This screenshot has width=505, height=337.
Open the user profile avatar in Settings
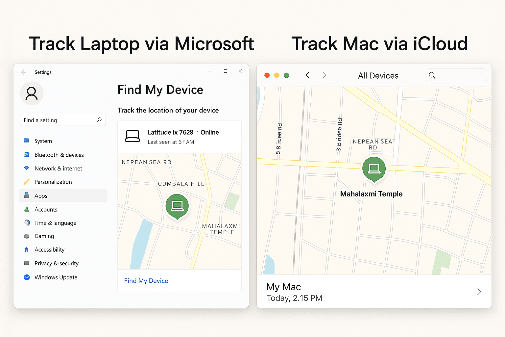click(32, 93)
